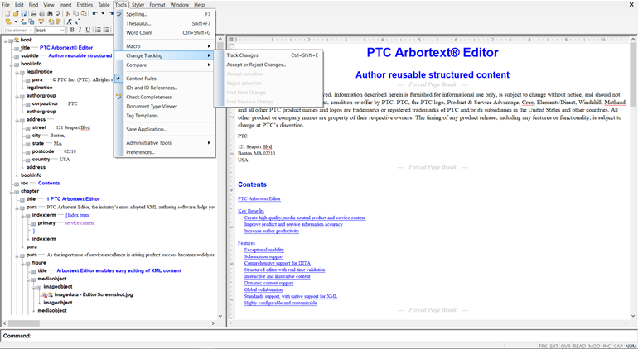Click the Print toolbar icon
Image resolution: width=638 pixels, height=349 pixels.
(x=34, y=13)
